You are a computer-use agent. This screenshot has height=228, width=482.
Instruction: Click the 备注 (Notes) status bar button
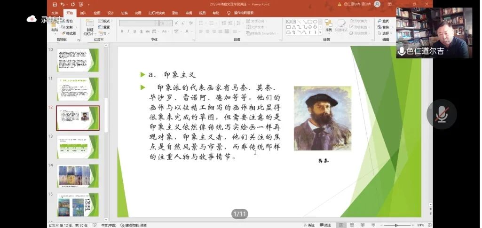(309, 225)
